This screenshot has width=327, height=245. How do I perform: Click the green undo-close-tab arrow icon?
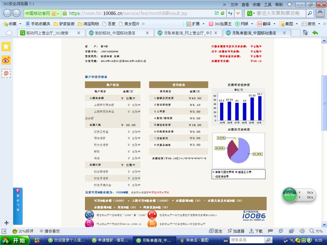(x=315, y=33)
